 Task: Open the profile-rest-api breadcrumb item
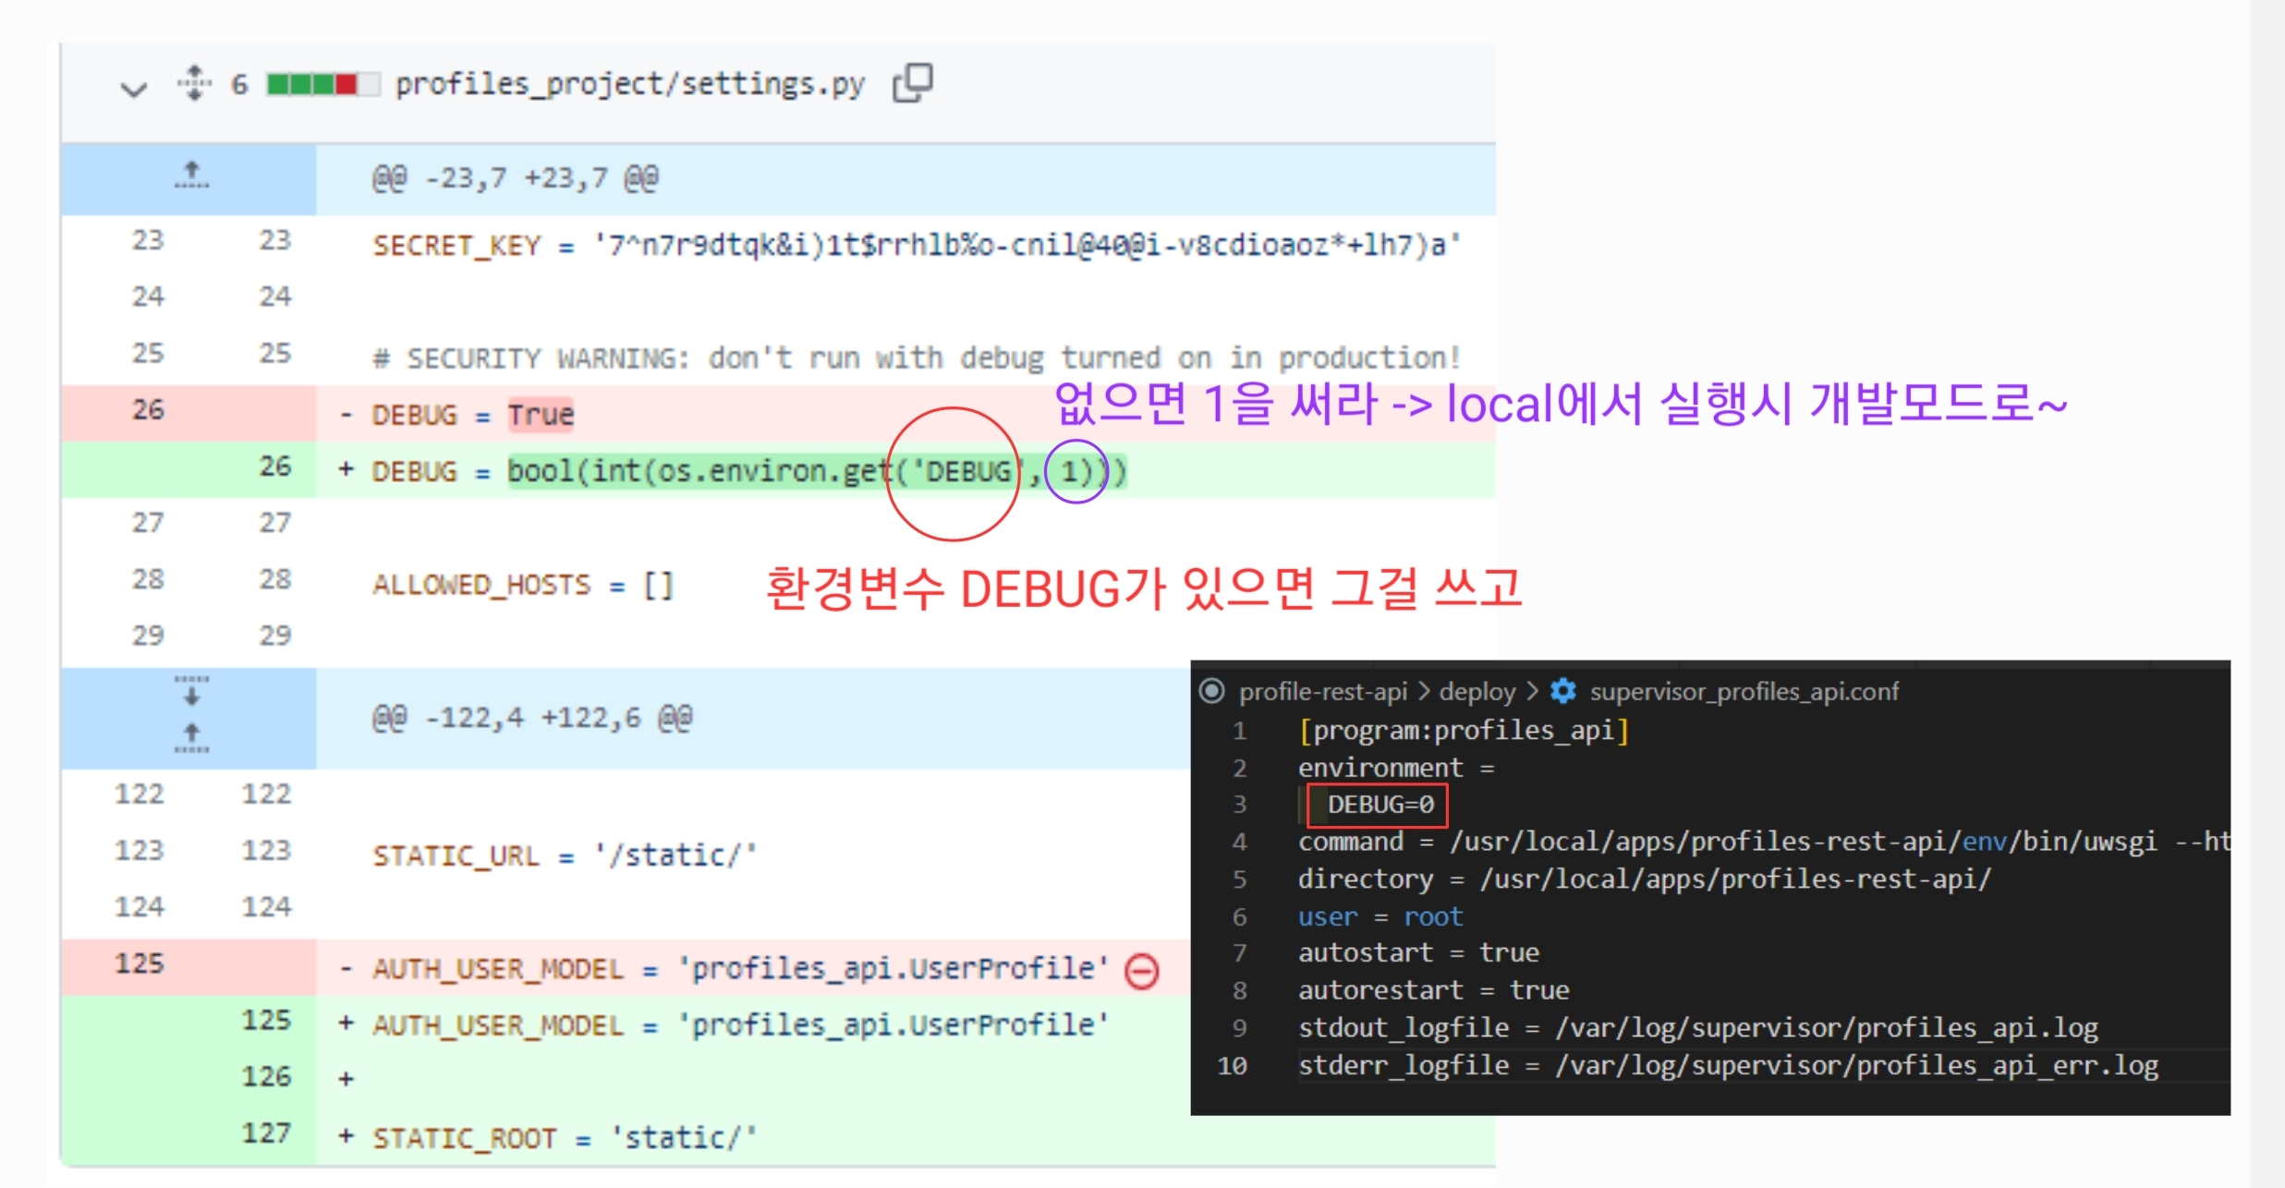(1322, 691)
